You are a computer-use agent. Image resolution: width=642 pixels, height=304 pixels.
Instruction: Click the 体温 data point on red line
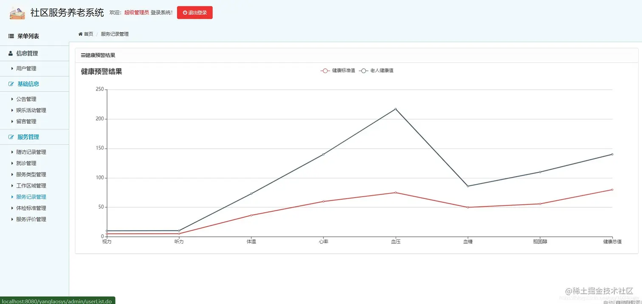251,215
